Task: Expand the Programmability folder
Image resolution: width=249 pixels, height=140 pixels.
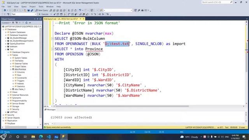Action: coord(9,101)
